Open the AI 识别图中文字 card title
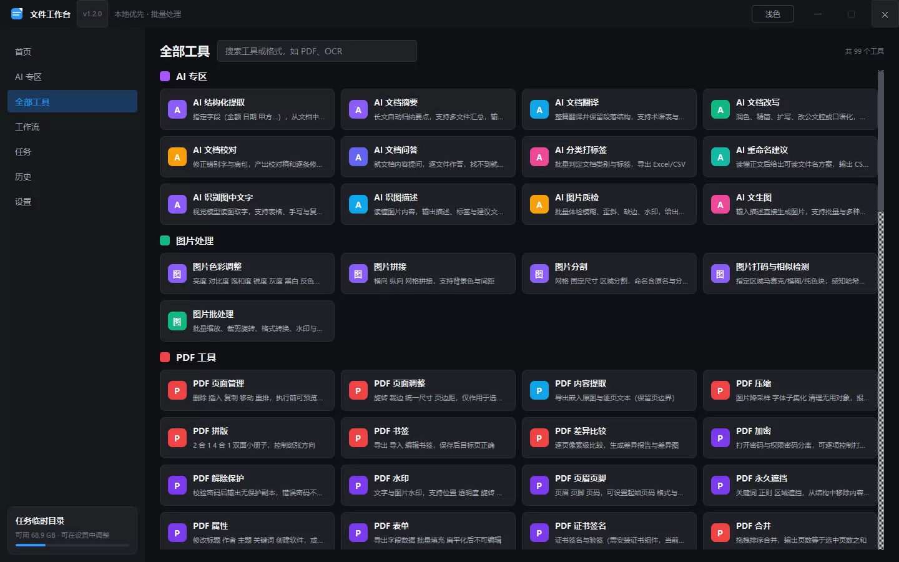899x562 pixels. tap(223, 197)
